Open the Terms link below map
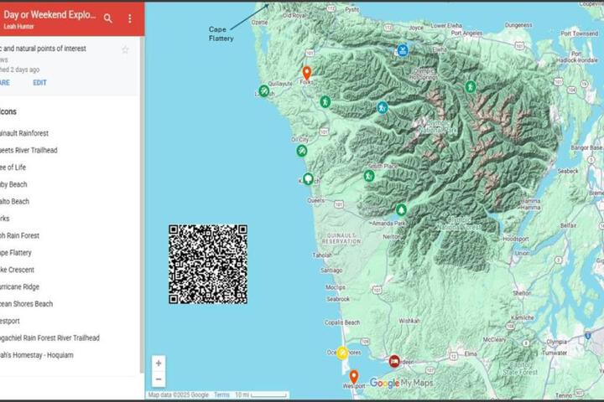Screen dimensions: 604x402 pos(221,394)
